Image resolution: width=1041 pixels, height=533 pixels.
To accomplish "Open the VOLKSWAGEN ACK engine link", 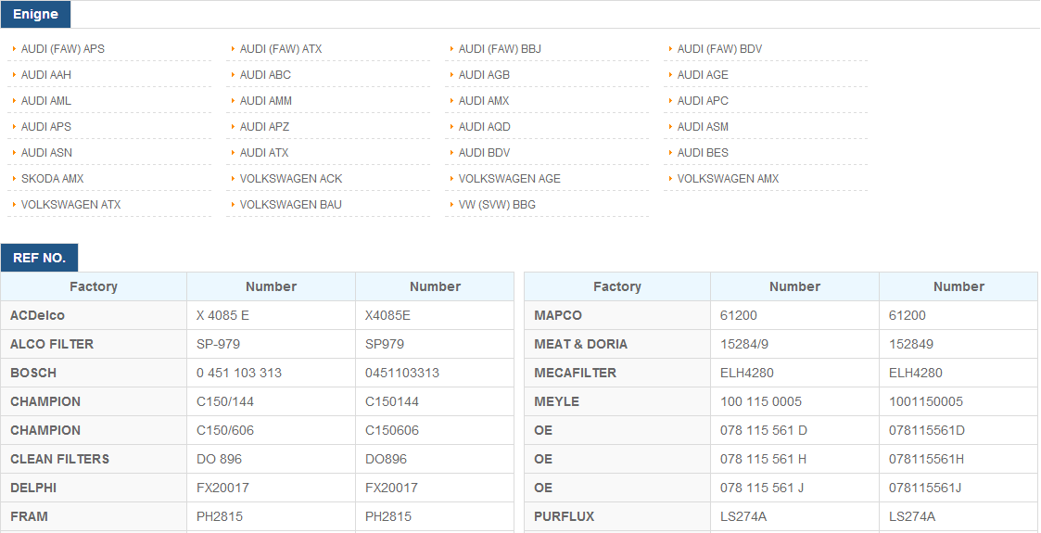I will pos(291,179).
